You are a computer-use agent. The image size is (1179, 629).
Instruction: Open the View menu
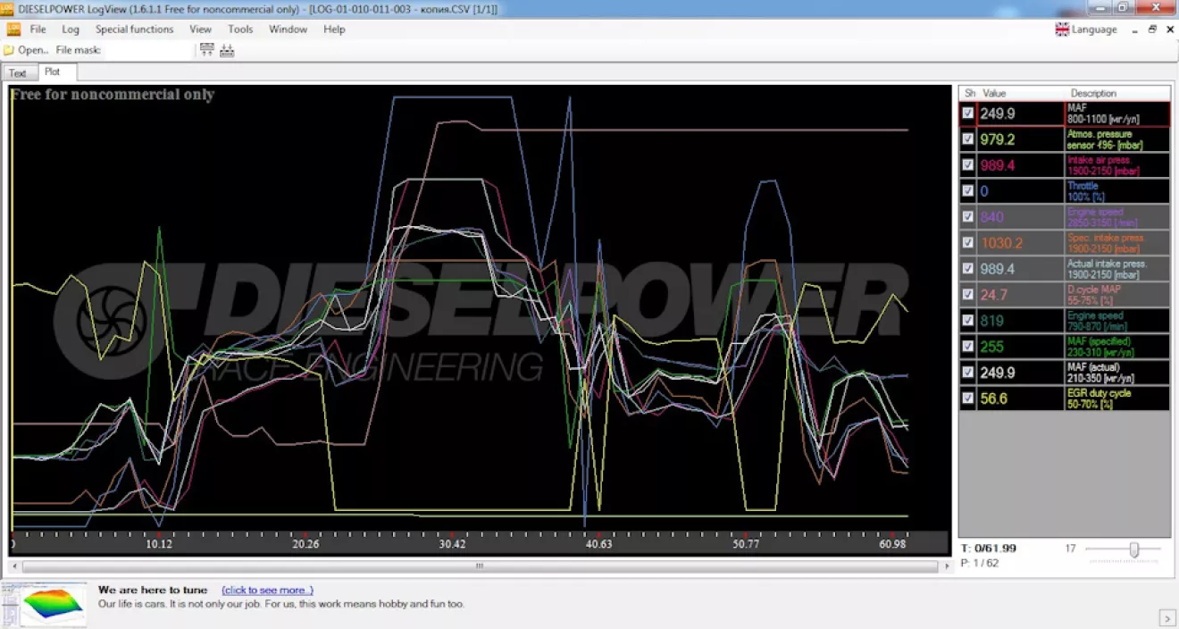click(200, 29)
